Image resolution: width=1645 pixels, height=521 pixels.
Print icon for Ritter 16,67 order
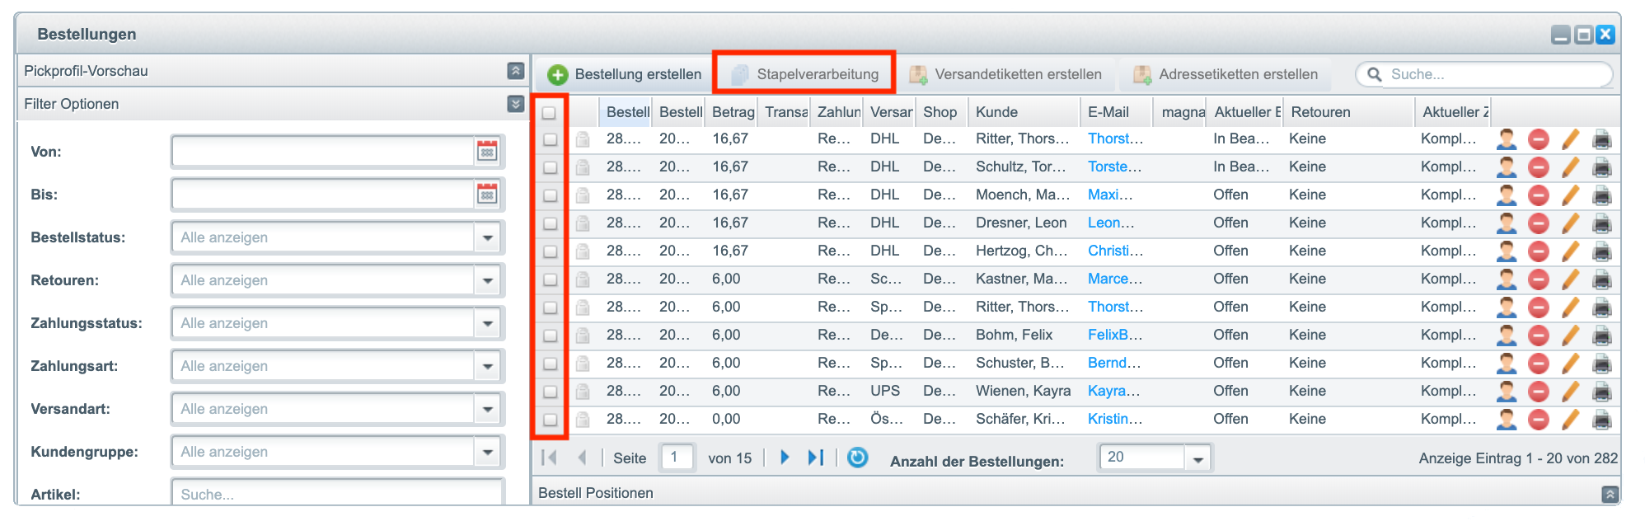(1601, 139)
